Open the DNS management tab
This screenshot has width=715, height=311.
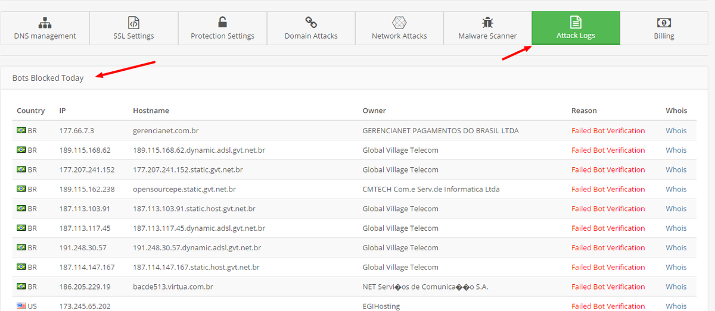tap(45, 28)
